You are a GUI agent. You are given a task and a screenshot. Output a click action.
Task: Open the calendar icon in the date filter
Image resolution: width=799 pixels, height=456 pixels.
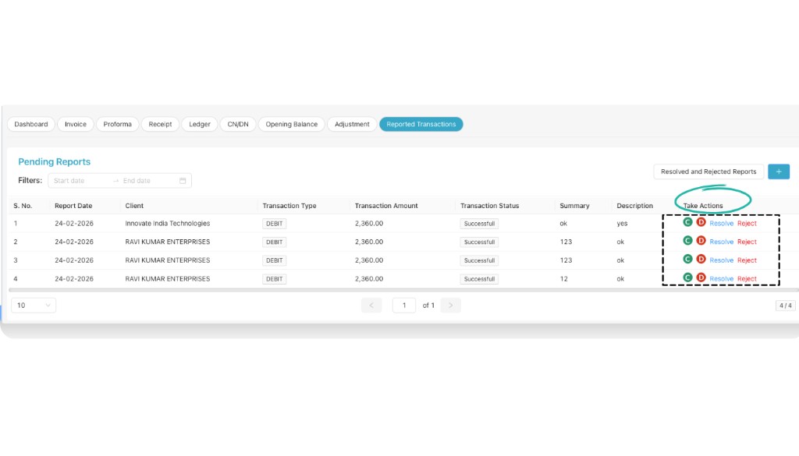click(x=183, y=180)
